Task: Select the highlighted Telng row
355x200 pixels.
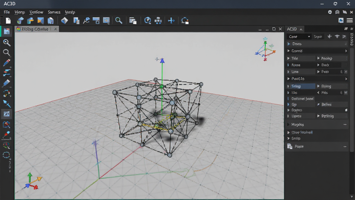Action: pyautogui.click(x=301, y=86)
